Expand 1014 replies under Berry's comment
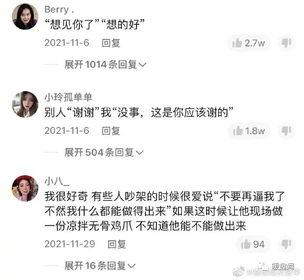 point(105,65)
